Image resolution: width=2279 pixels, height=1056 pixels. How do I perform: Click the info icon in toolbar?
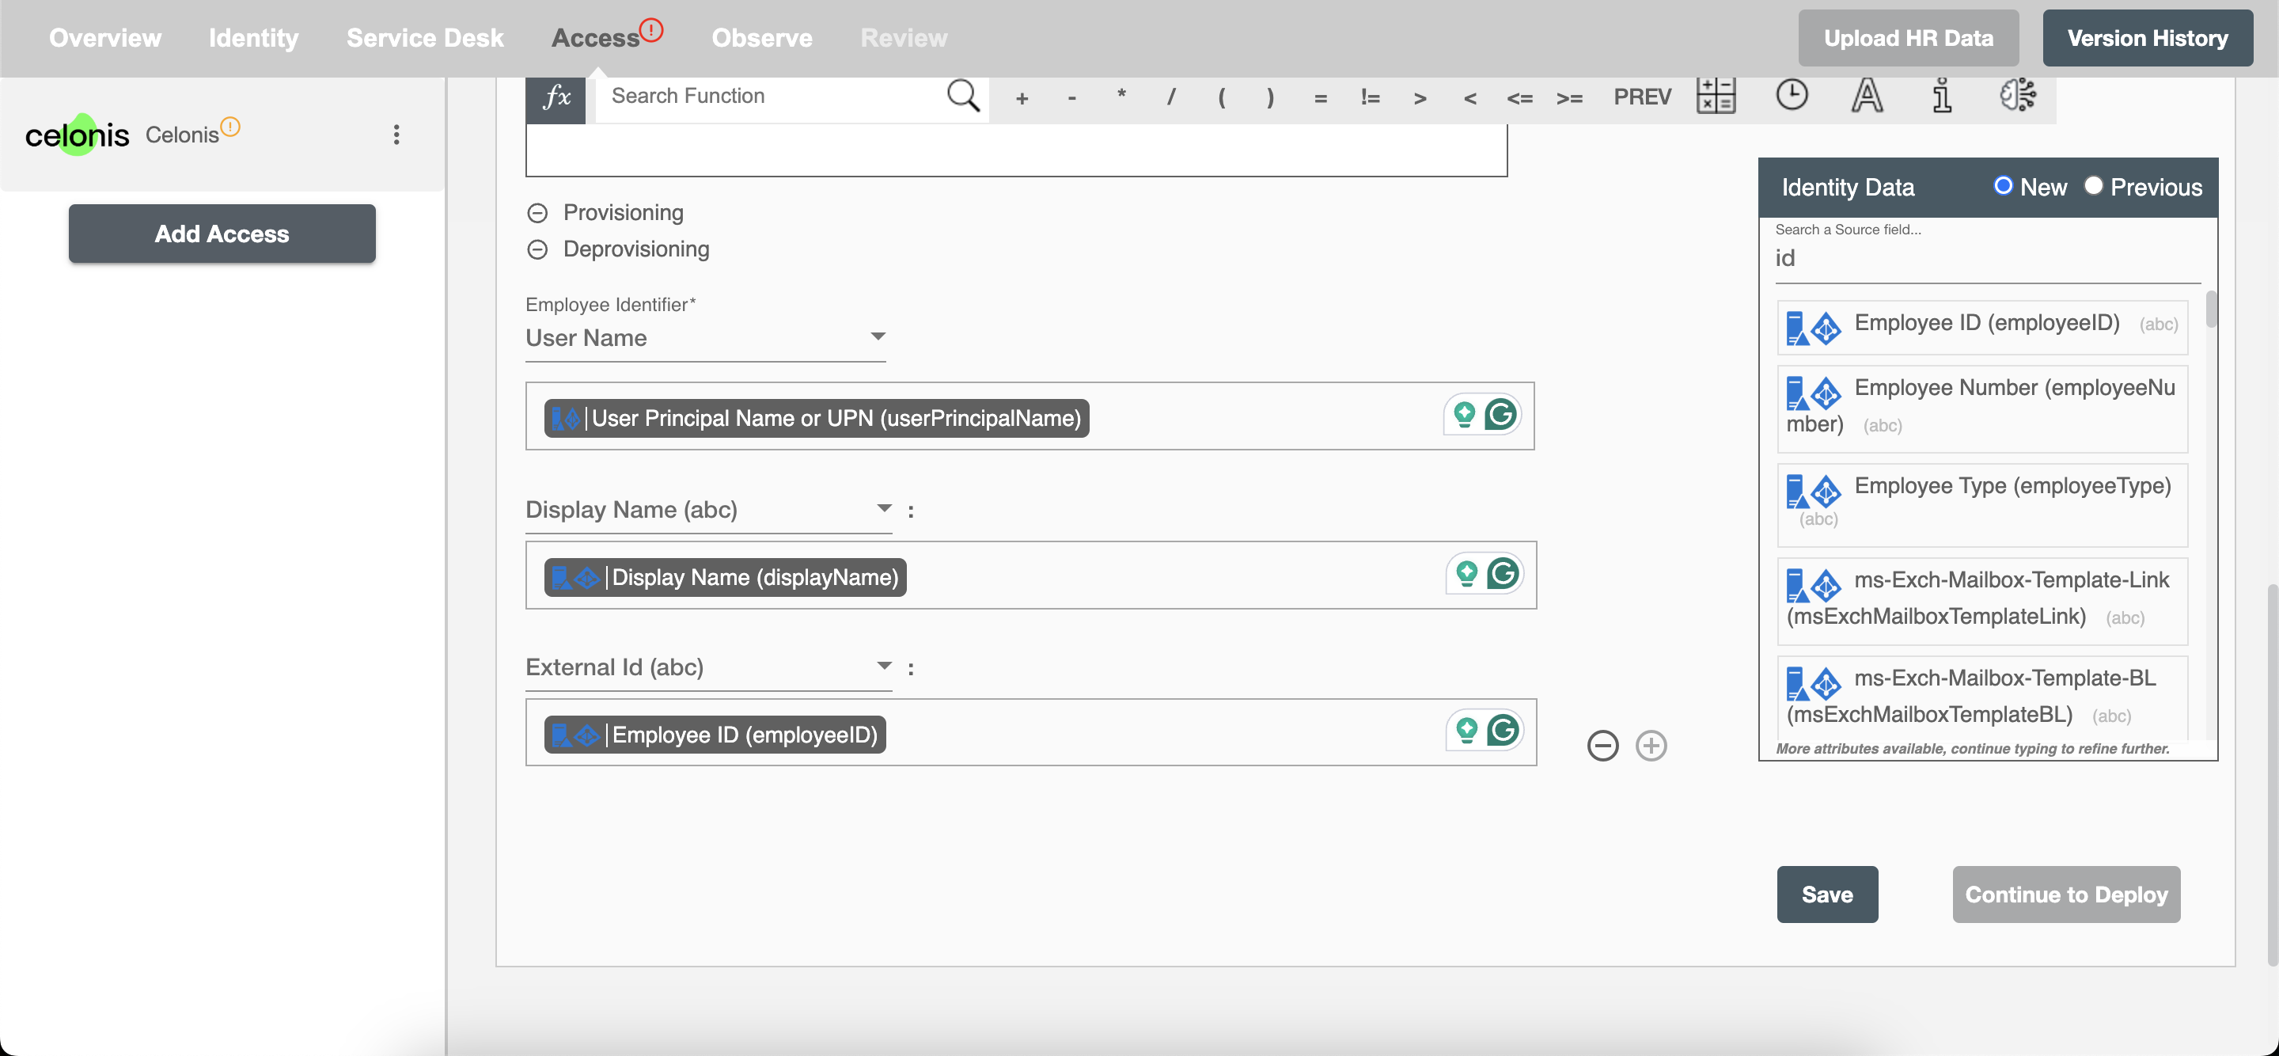click(1940, 94)
